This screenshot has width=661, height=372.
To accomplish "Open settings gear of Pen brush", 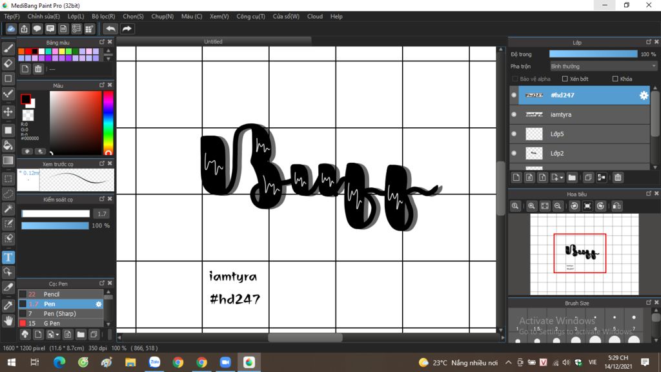I will 99,304.
